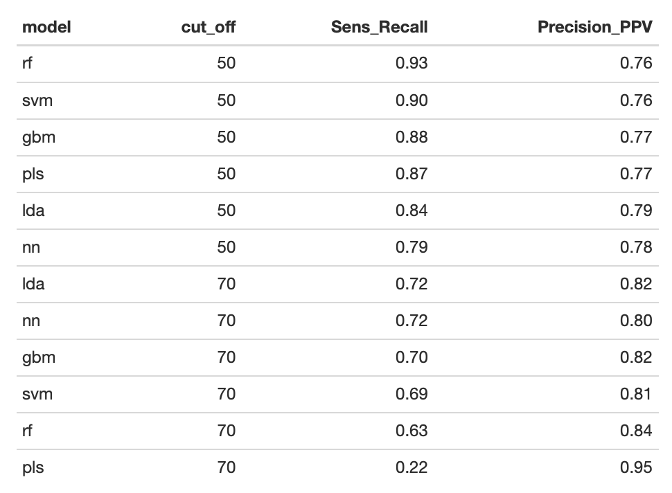Click the Precision_PPV value 0.79

[x=636, y=210]
